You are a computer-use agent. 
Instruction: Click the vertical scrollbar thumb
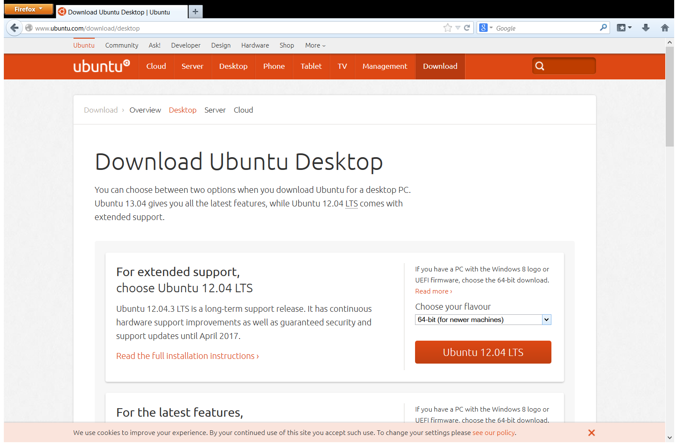[x=670, y=96]
